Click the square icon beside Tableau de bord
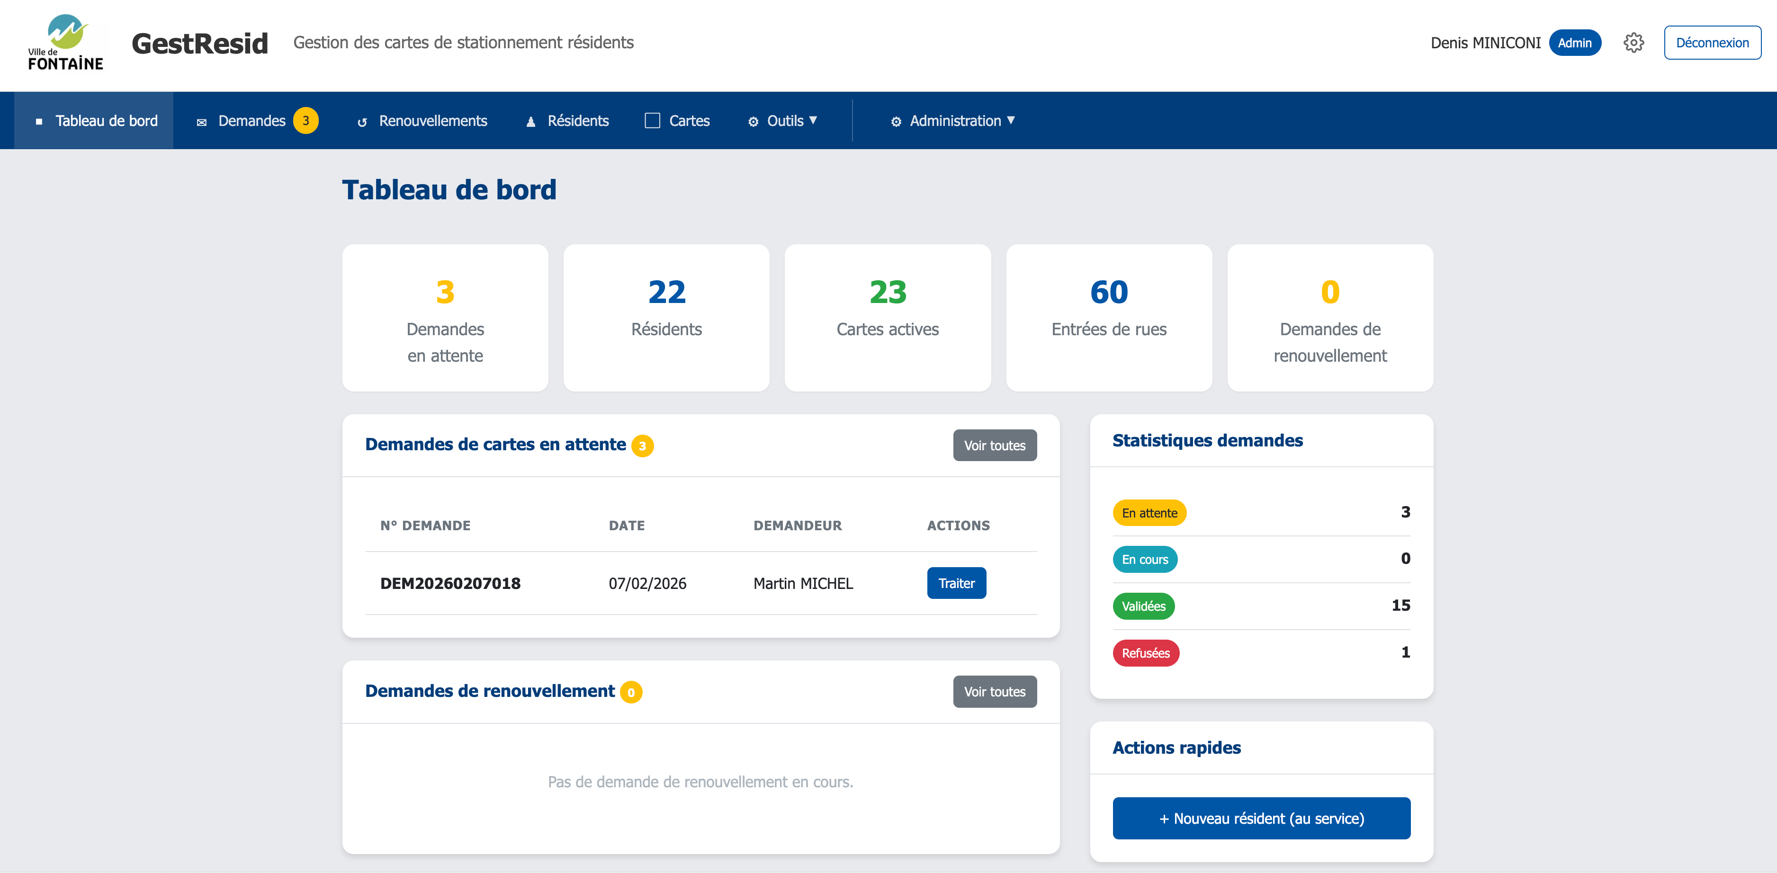The height and width of the screenshot is (873, 1777). (40, 121)
